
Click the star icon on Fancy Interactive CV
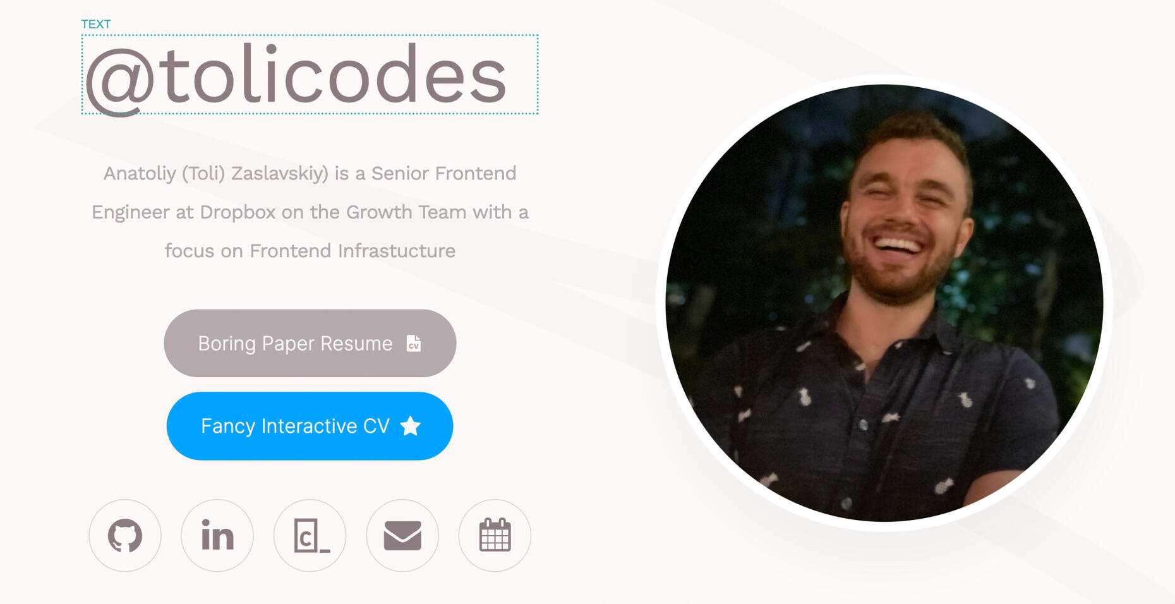tap(411, 426)
